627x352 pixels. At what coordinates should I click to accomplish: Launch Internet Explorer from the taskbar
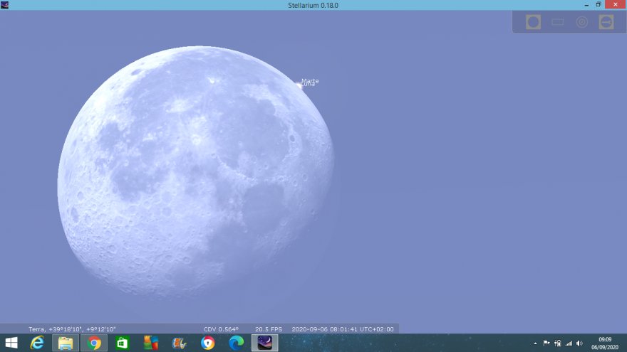click(x=37, y=343)
